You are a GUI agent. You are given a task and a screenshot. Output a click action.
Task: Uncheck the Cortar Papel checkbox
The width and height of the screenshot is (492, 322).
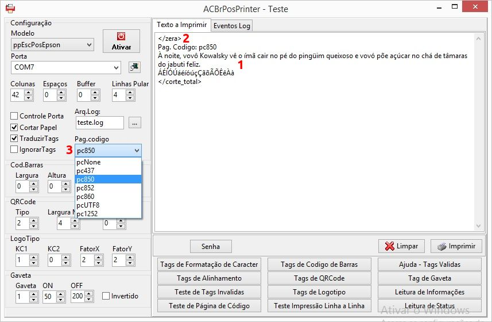14,127
